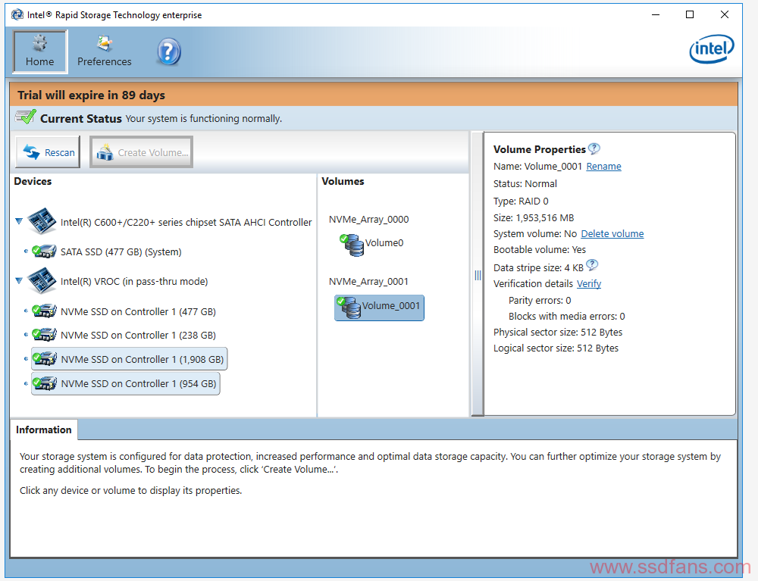Select Intel(R) C600+/C220+ SATA AHCI Controller label

tap(186, 223)
